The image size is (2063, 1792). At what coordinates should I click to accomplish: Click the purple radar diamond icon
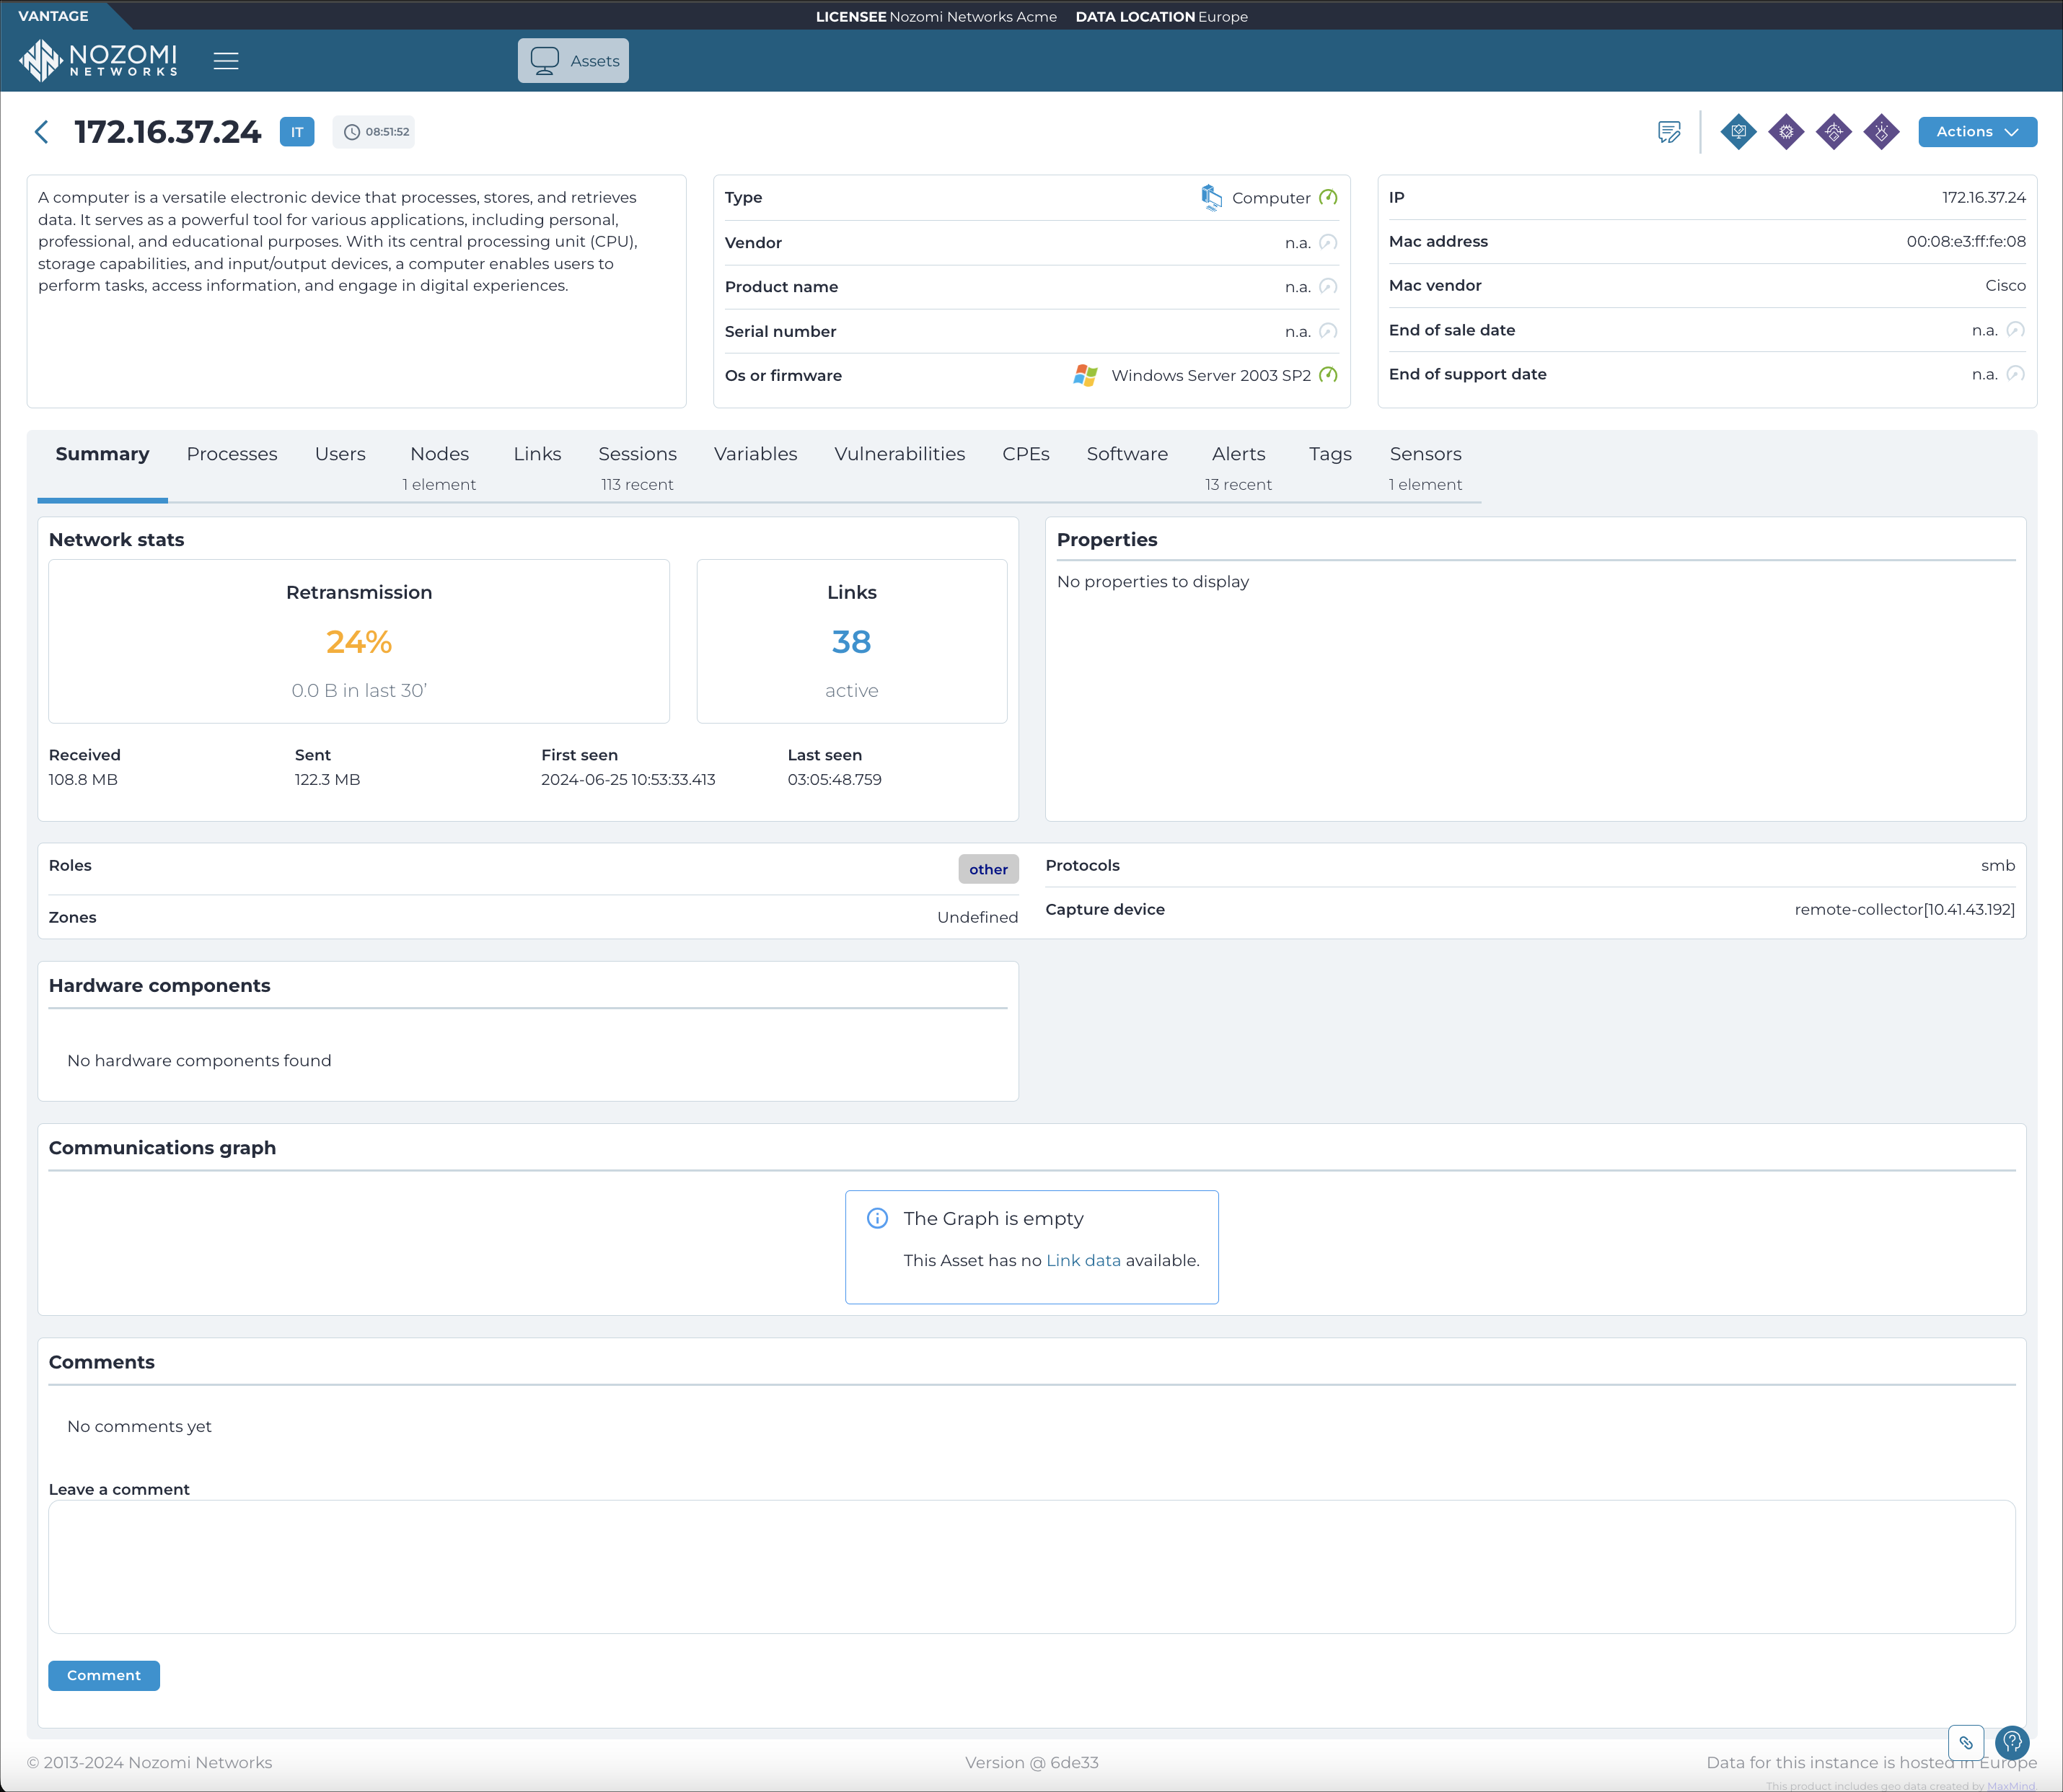(x=1834, y=132)
